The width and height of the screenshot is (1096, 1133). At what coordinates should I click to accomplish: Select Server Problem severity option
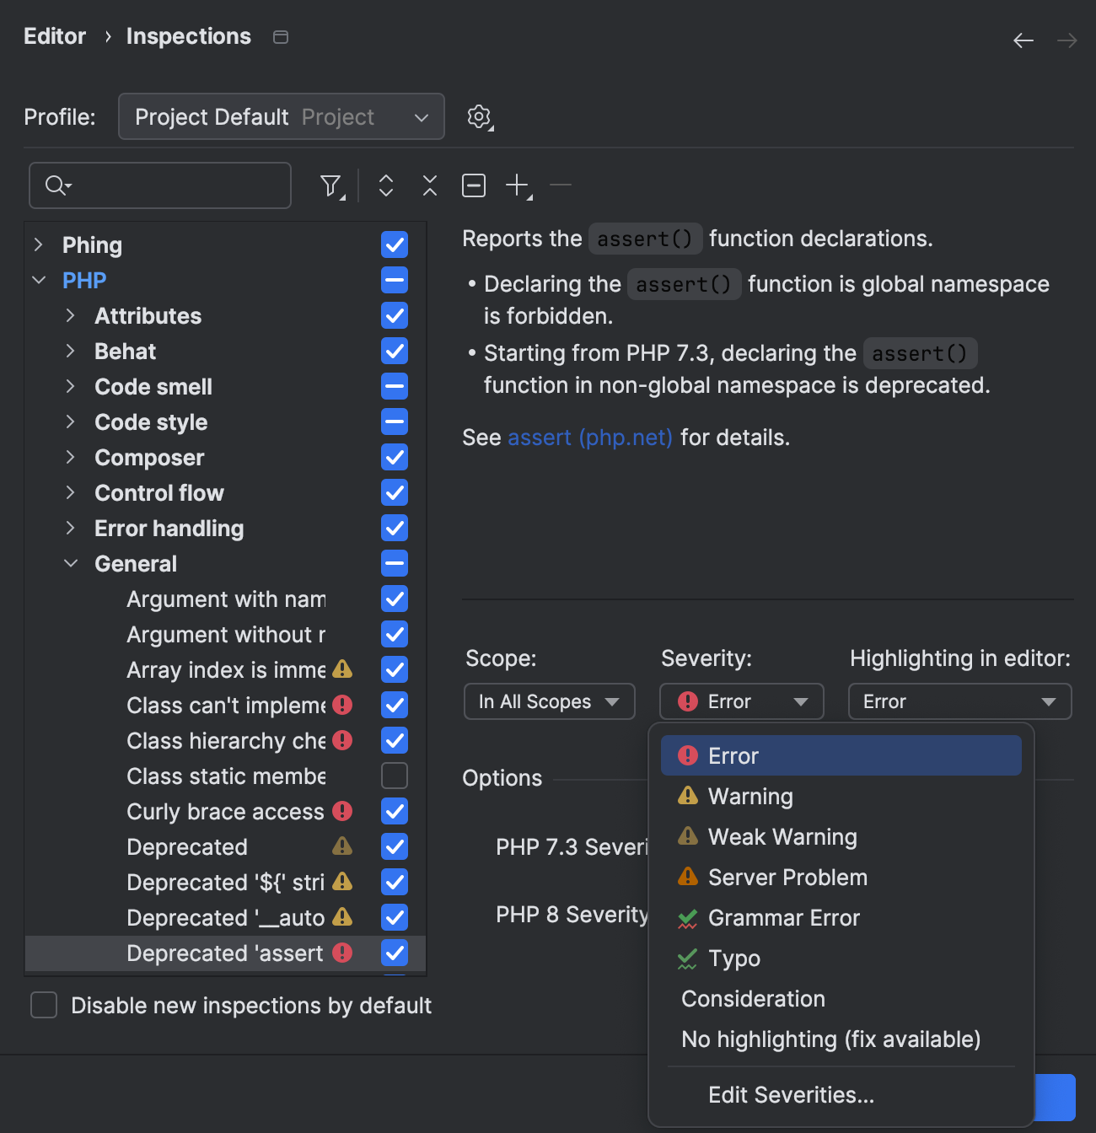pos(841,877)
